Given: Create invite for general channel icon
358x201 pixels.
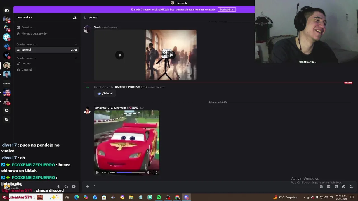Looking at the screenshot, I should (72, 50).
